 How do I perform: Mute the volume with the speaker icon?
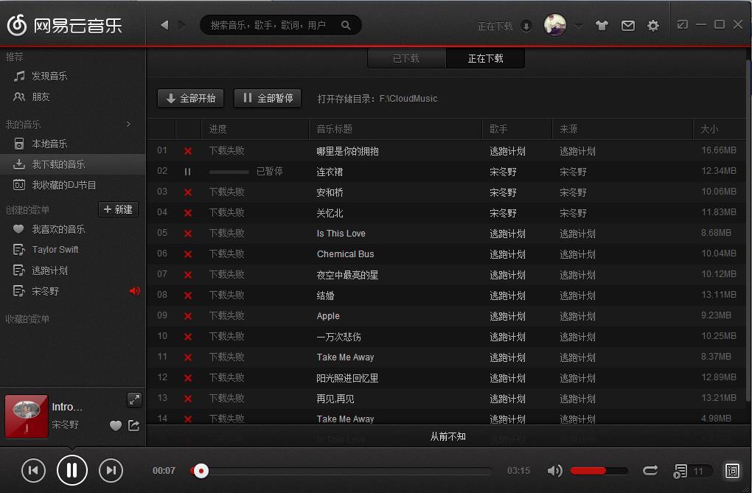click(554, 470)
